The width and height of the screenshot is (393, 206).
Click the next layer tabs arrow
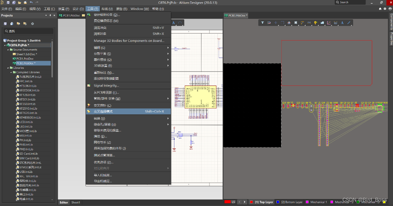tap(245, 202)
